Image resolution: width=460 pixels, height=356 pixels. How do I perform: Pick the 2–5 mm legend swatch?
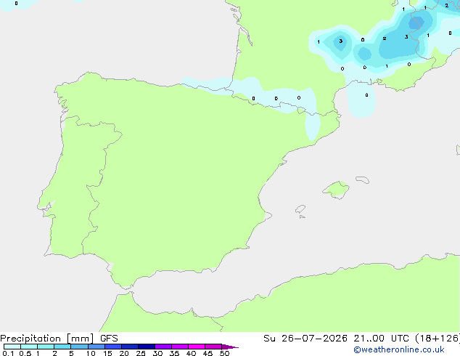pyautogui.click(x=62, y=347)
